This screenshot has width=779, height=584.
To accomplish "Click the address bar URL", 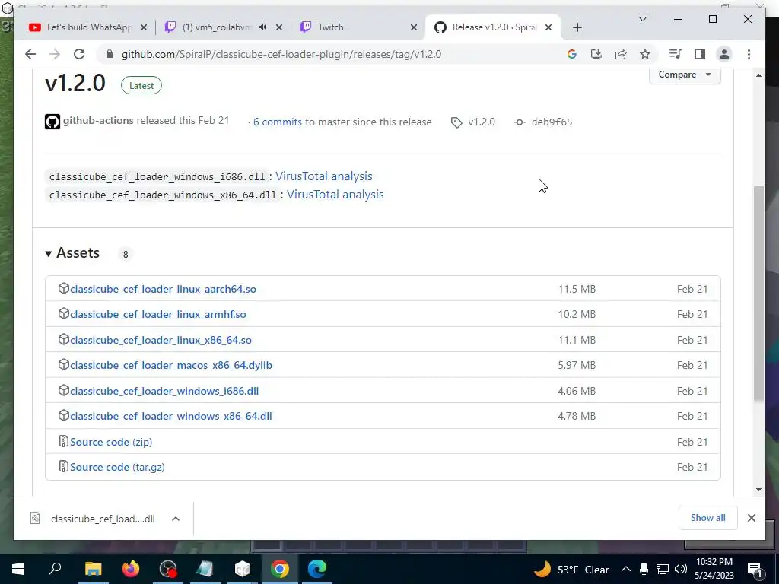I will [x=281, y=54].
